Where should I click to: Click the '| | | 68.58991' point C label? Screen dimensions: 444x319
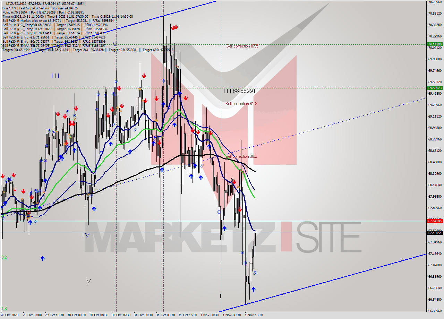tap(239, 91)
